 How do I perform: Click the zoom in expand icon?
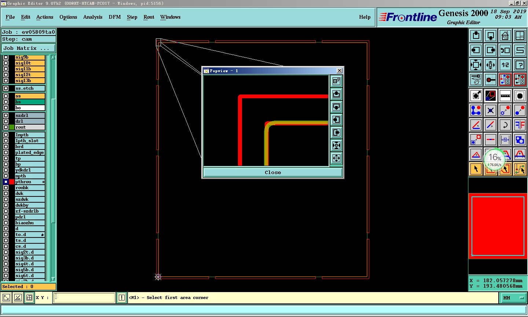pos(476,65)
